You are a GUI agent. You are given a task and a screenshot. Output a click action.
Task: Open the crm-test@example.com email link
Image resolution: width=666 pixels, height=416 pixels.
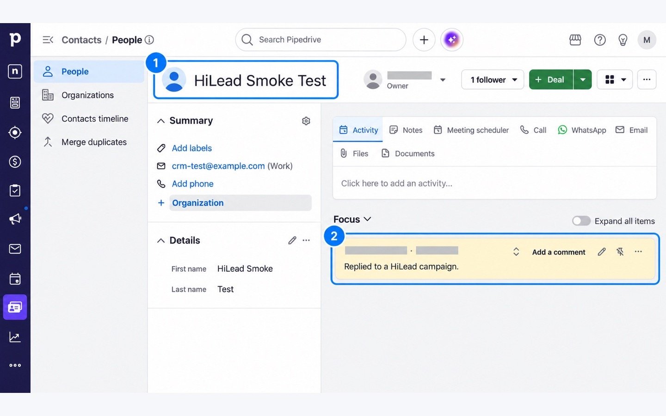tap(218, 166)
